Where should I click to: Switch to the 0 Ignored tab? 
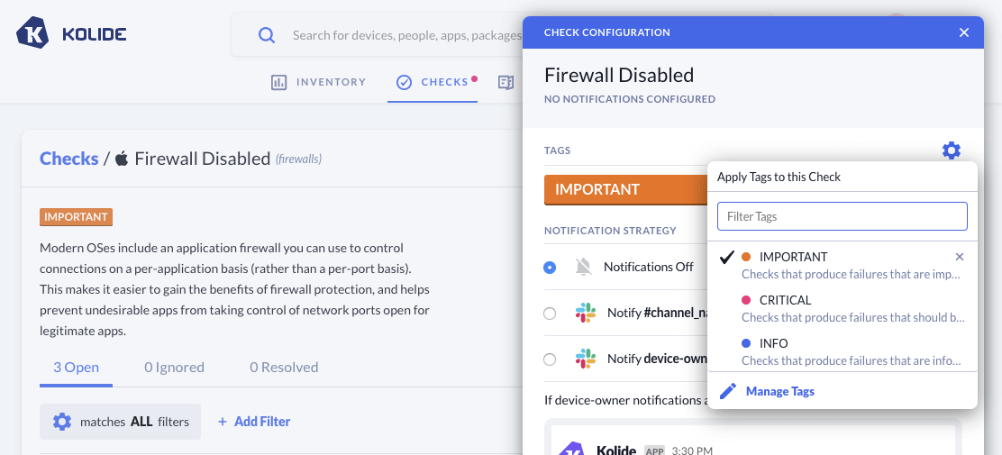174,367
